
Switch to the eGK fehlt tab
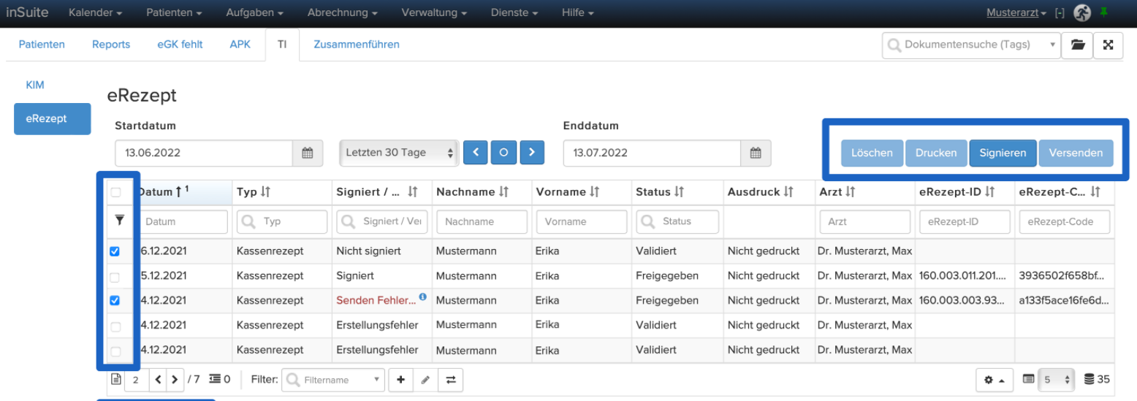click(180, 45)
